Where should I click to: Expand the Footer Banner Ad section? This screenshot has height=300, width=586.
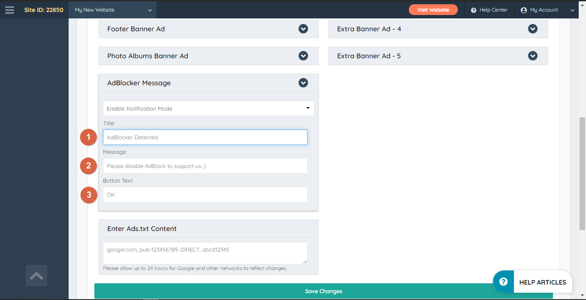click(303, 29)
